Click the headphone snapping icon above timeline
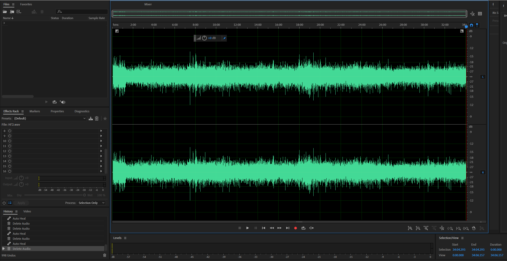507x261 pixels. pyautogui.click(x=471, y=25)
